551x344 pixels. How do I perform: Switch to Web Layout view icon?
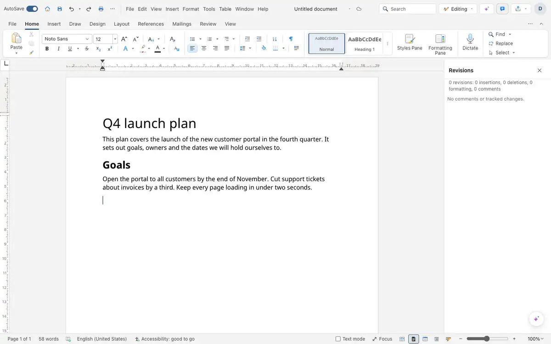(x=425, y=339)
